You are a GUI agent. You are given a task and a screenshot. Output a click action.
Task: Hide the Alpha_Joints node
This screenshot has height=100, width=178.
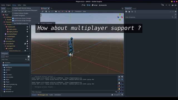(27, 29)
